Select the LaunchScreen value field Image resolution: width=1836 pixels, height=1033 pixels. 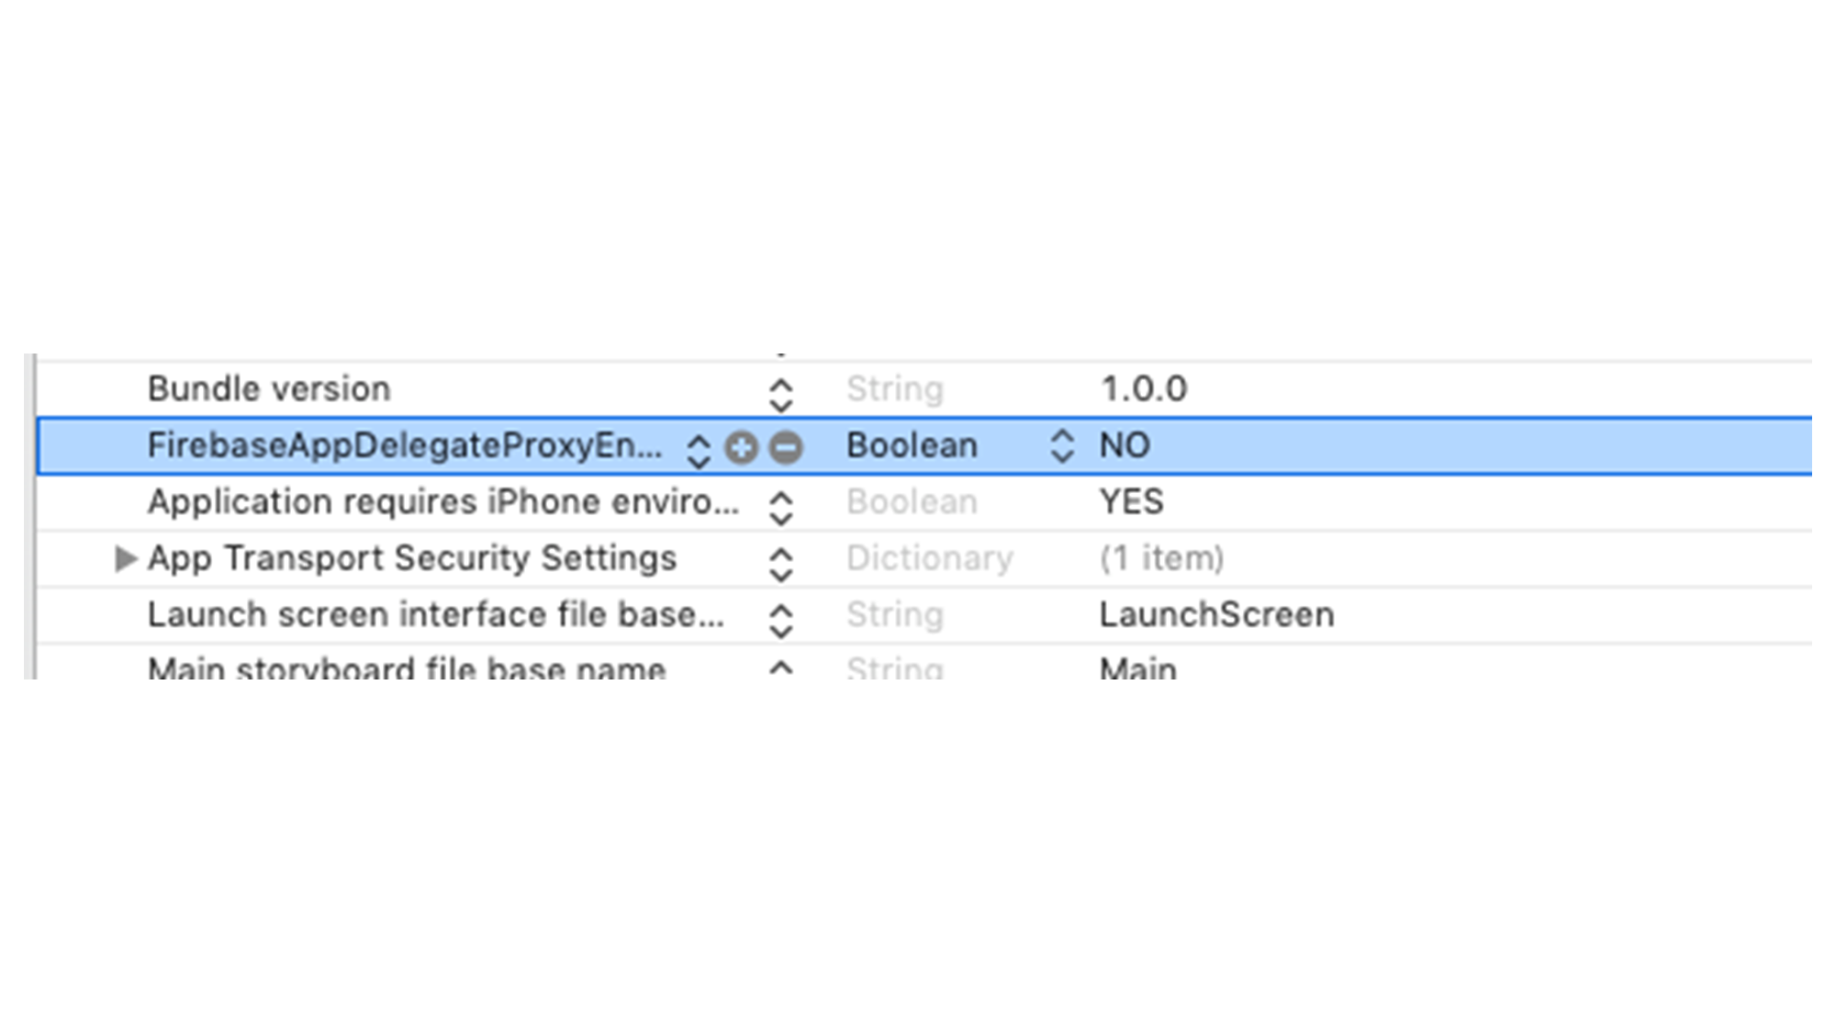click(x=1216, y=615)
